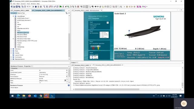Click the Stop solver square icon
This screenshot has height=109, width=194.
point(41,7)
